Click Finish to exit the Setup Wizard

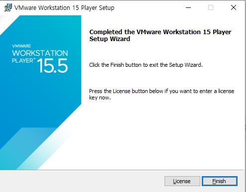click(x=220, y=181)
